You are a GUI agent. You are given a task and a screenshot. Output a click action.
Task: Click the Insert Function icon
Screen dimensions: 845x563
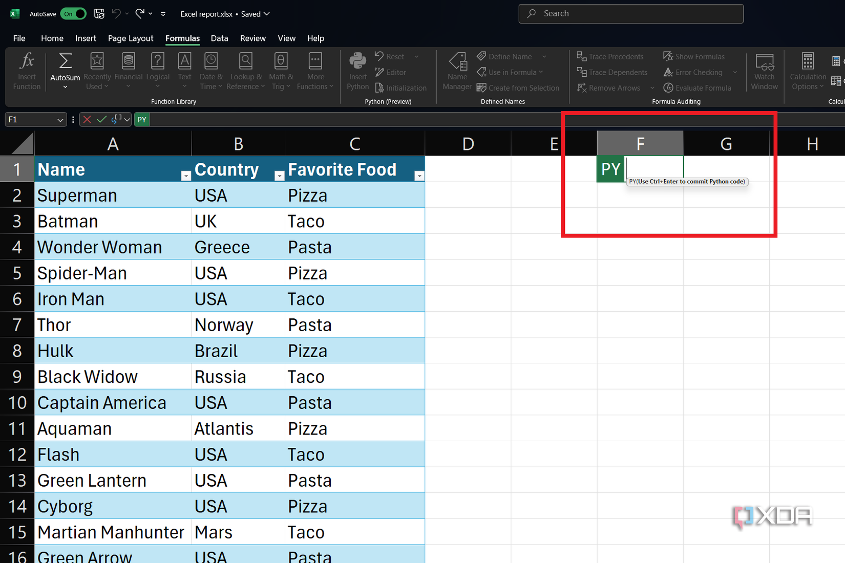point(26,70)
